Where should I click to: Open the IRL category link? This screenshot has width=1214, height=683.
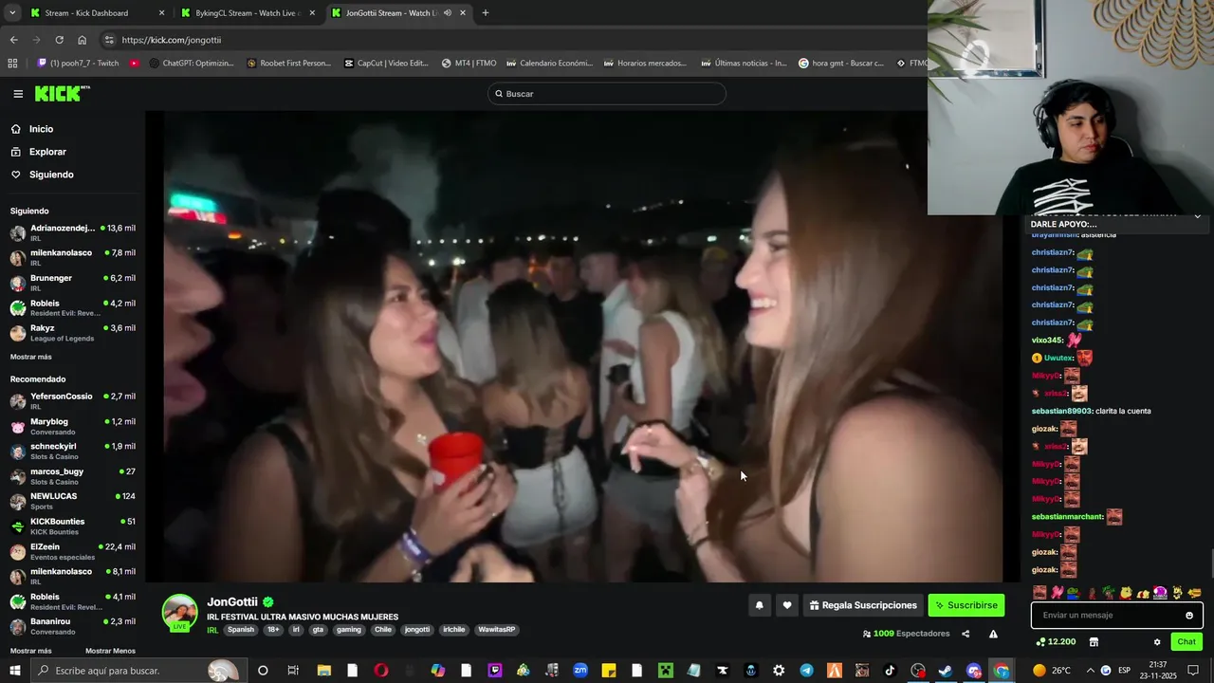click(x=212, y=630)
